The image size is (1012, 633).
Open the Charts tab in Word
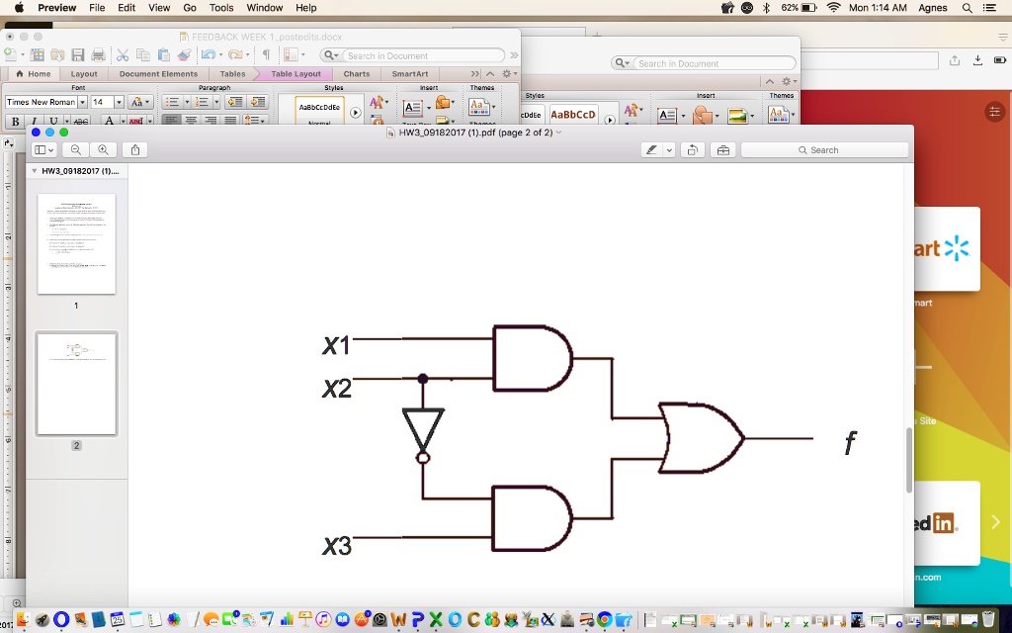click(356, 73)
